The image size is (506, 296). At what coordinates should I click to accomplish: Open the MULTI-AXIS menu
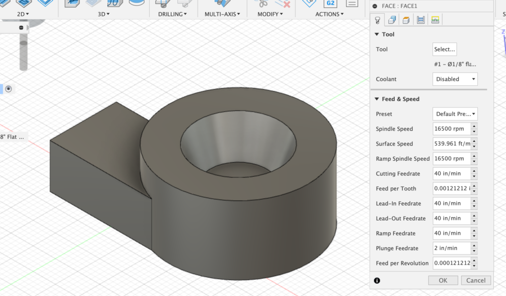(222, 14)
